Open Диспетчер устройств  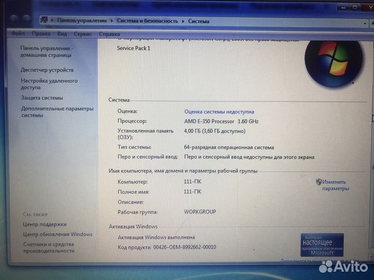(x=47, y=70)
